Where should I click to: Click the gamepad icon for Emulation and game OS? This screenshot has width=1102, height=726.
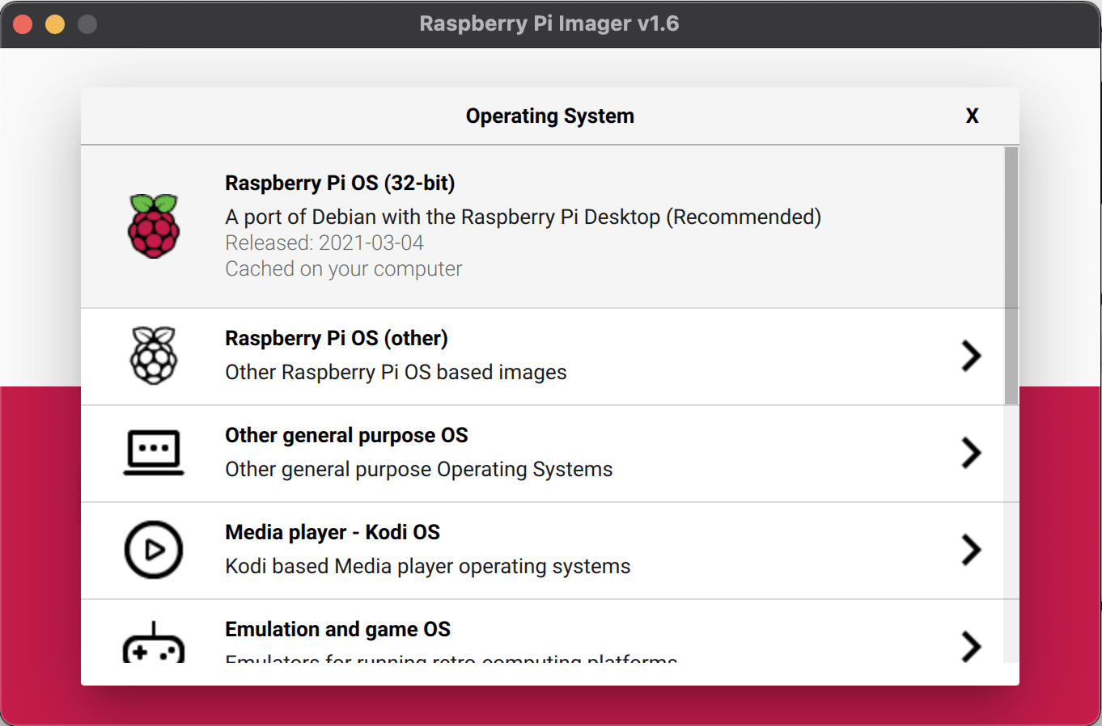[x=154, y=643]
